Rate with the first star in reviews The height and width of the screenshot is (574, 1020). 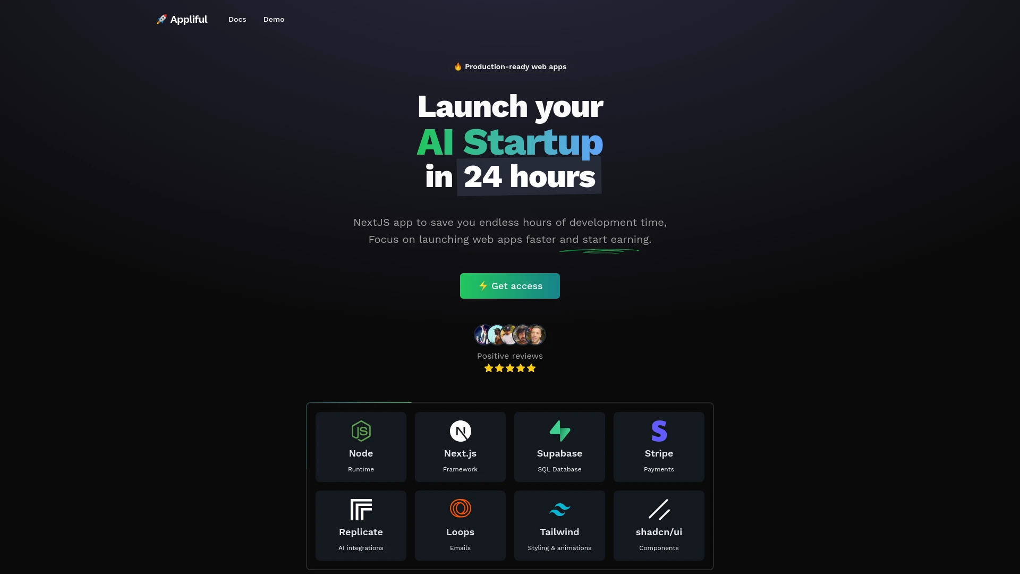pos(488,368)
